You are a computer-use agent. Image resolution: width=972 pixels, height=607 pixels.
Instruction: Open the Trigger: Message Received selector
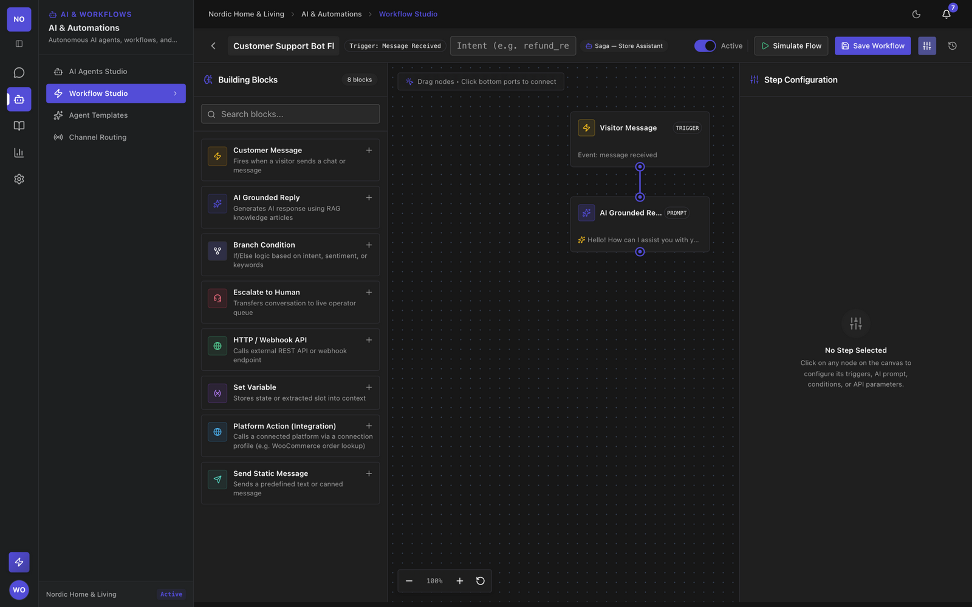[x=395, y=46]
